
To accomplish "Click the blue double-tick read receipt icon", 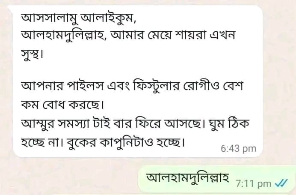I will pos(281,183).
